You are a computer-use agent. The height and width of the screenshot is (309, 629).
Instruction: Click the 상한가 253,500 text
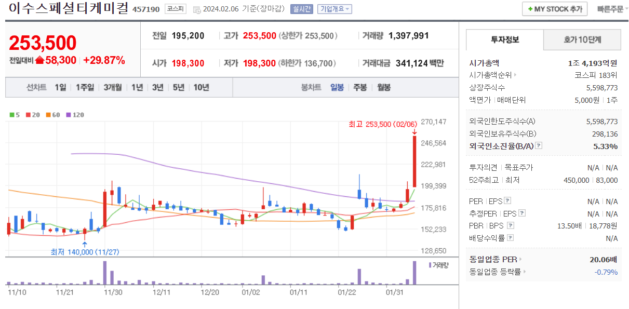[309, 36]
